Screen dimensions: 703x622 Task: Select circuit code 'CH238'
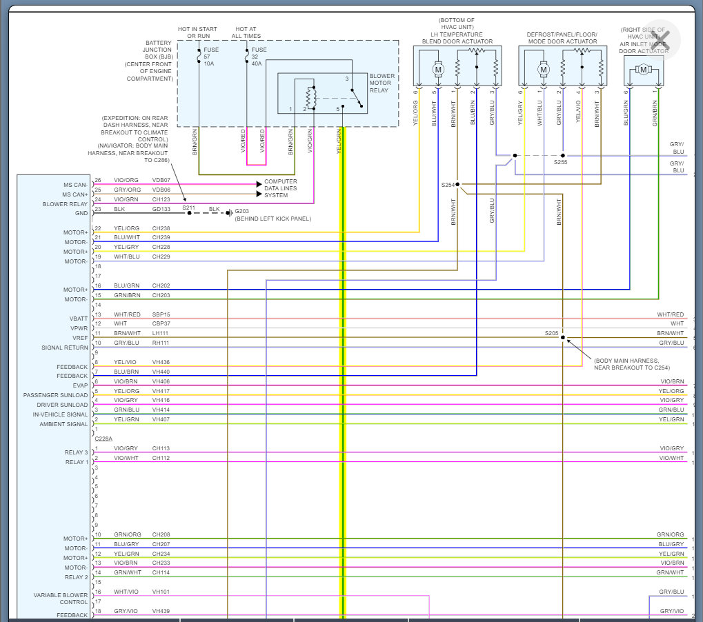pyautogui.click(x=161, y=228)
